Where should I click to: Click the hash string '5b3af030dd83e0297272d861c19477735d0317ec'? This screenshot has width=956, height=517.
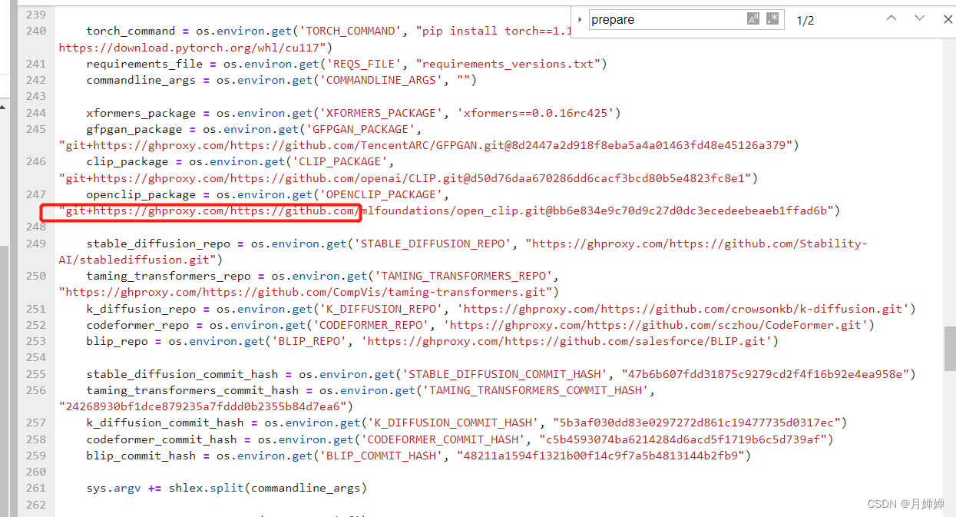coord(696,423)
